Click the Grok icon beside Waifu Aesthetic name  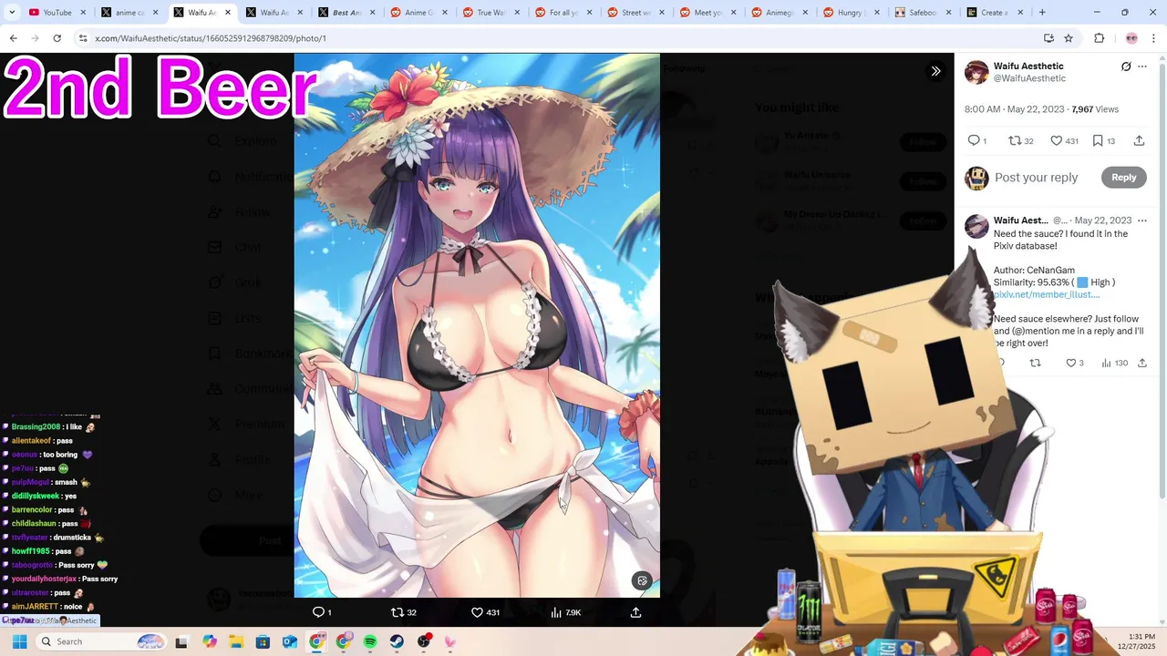1126,67
